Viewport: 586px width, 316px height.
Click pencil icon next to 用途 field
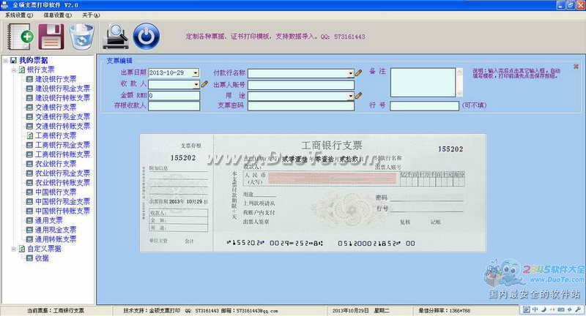358,96
